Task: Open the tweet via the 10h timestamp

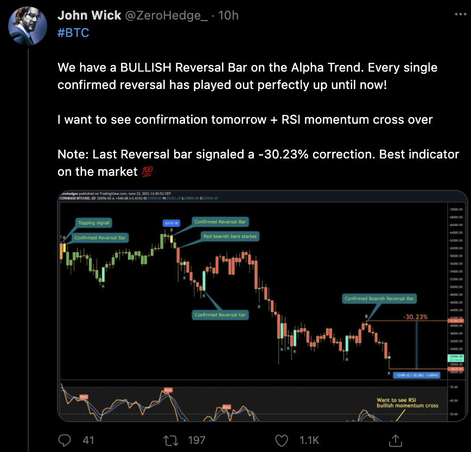Action: coord(228,16)
